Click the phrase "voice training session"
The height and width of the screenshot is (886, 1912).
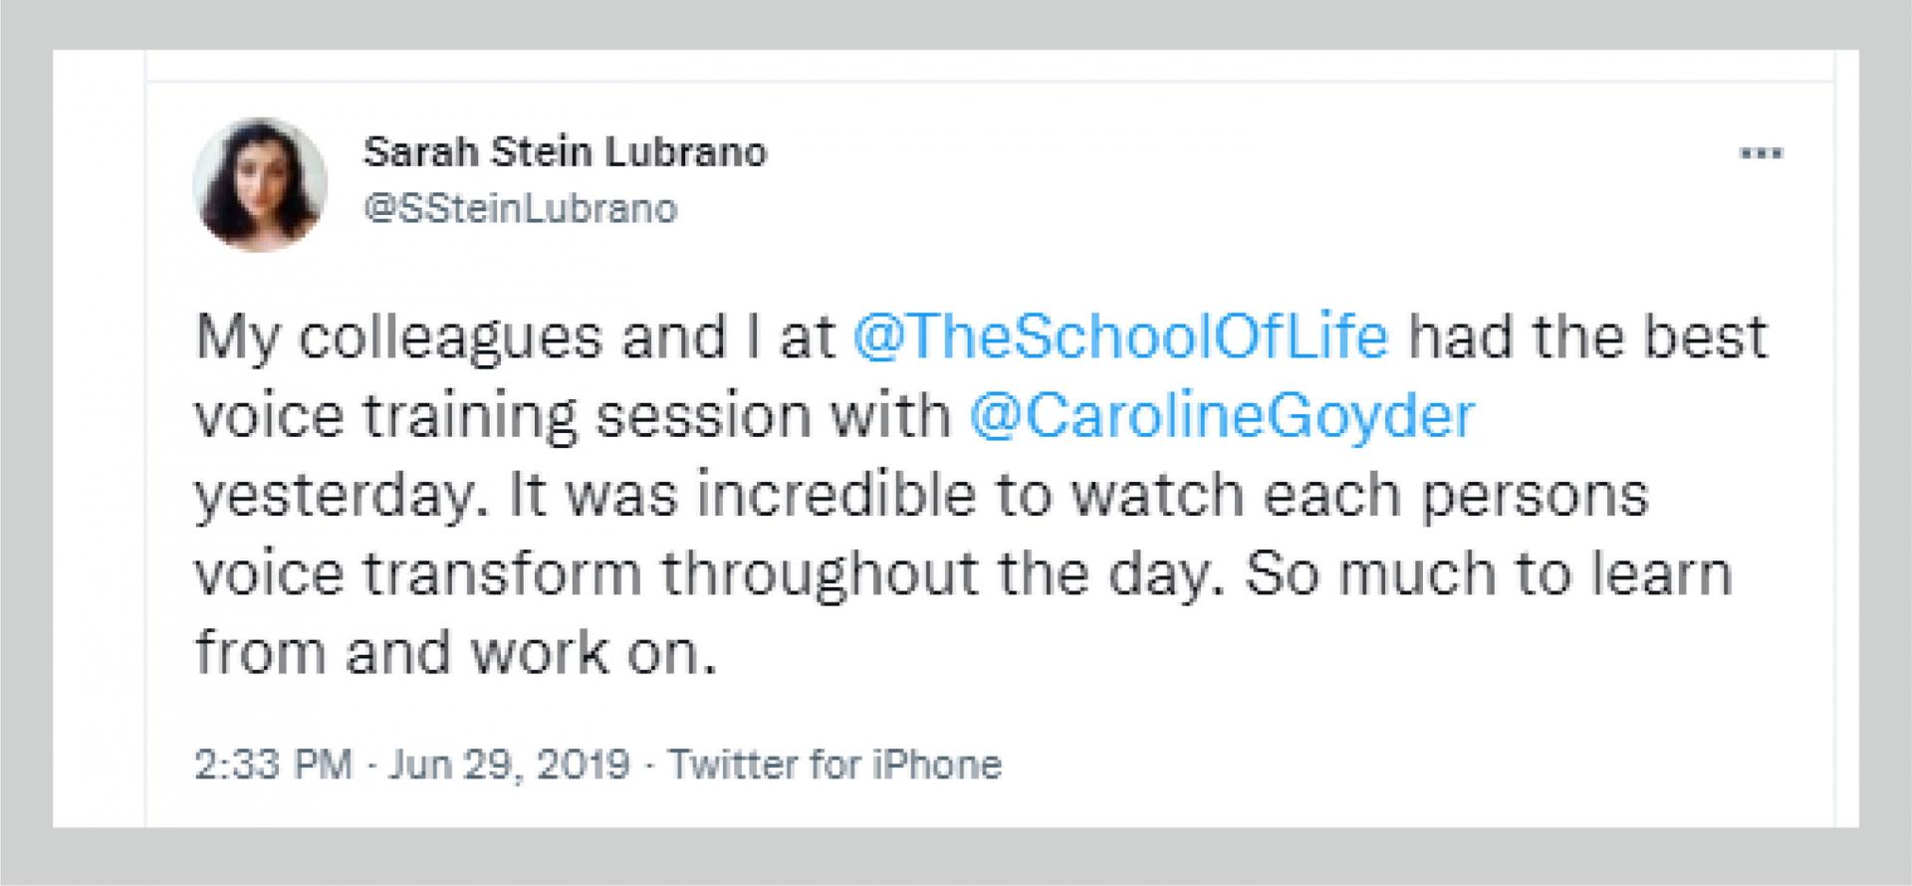coord(503,415)
